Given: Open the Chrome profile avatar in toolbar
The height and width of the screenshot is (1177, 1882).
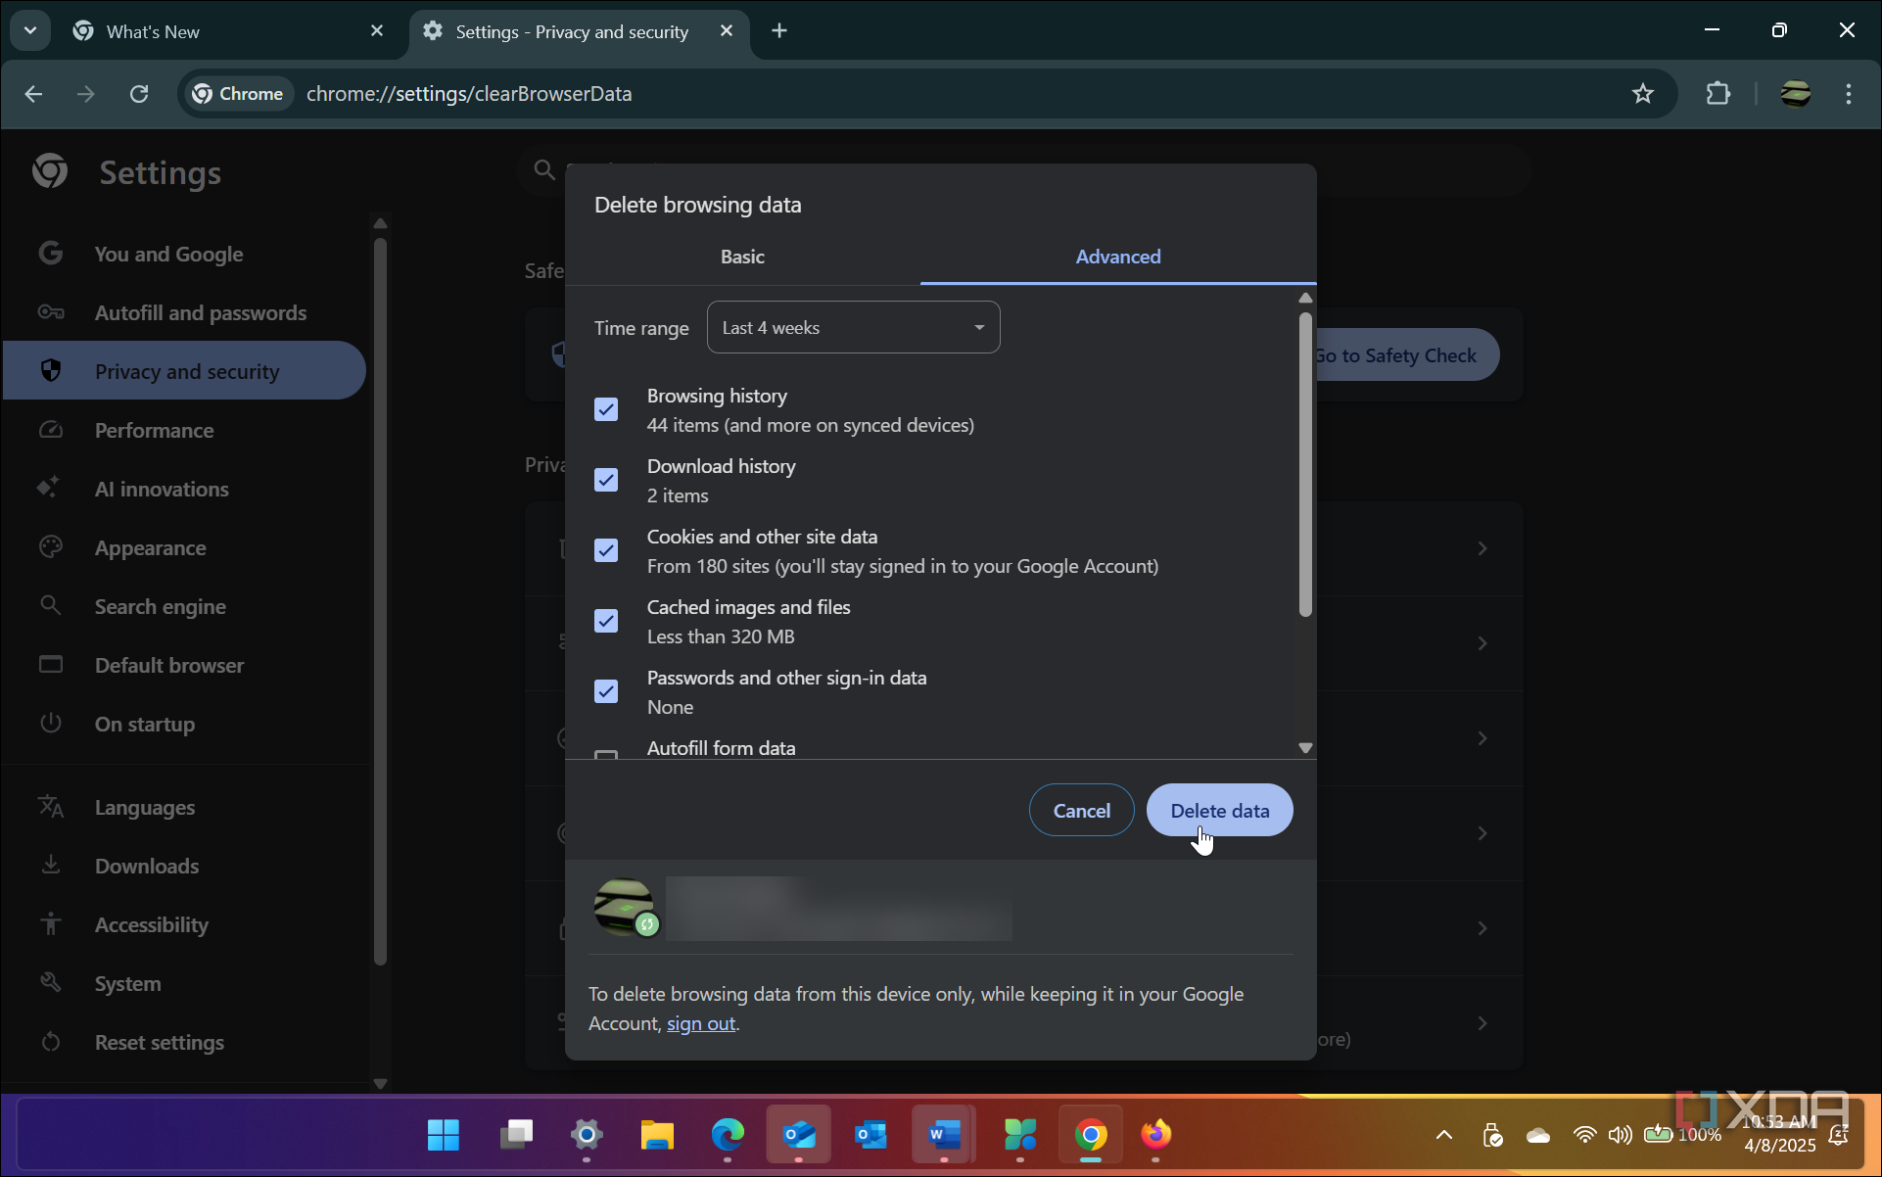Looking at the screenshot, I should (x=1795, y=94).
